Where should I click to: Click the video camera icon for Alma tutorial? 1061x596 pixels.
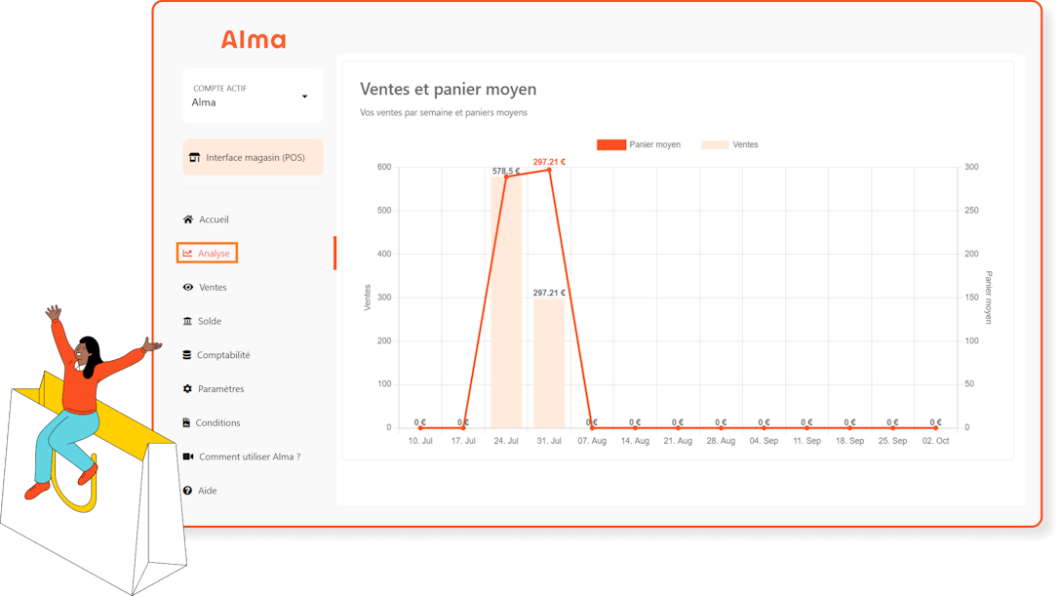[x=188, y=456]
